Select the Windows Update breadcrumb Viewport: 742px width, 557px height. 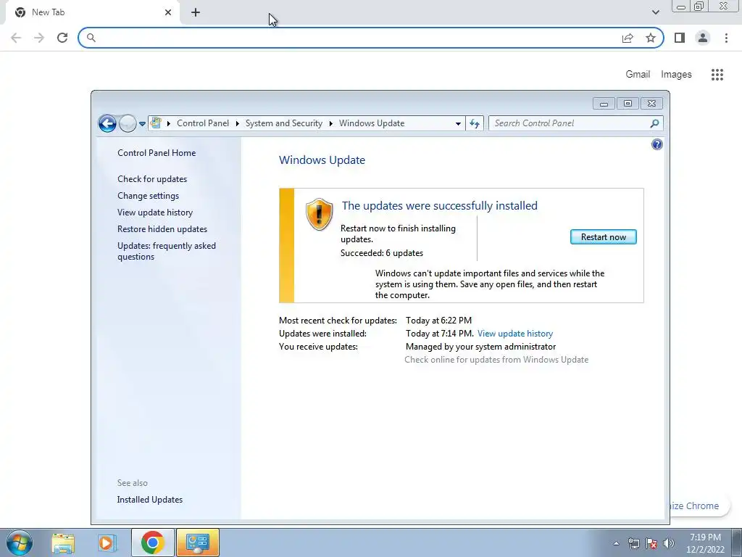click(x=372, y=123)
